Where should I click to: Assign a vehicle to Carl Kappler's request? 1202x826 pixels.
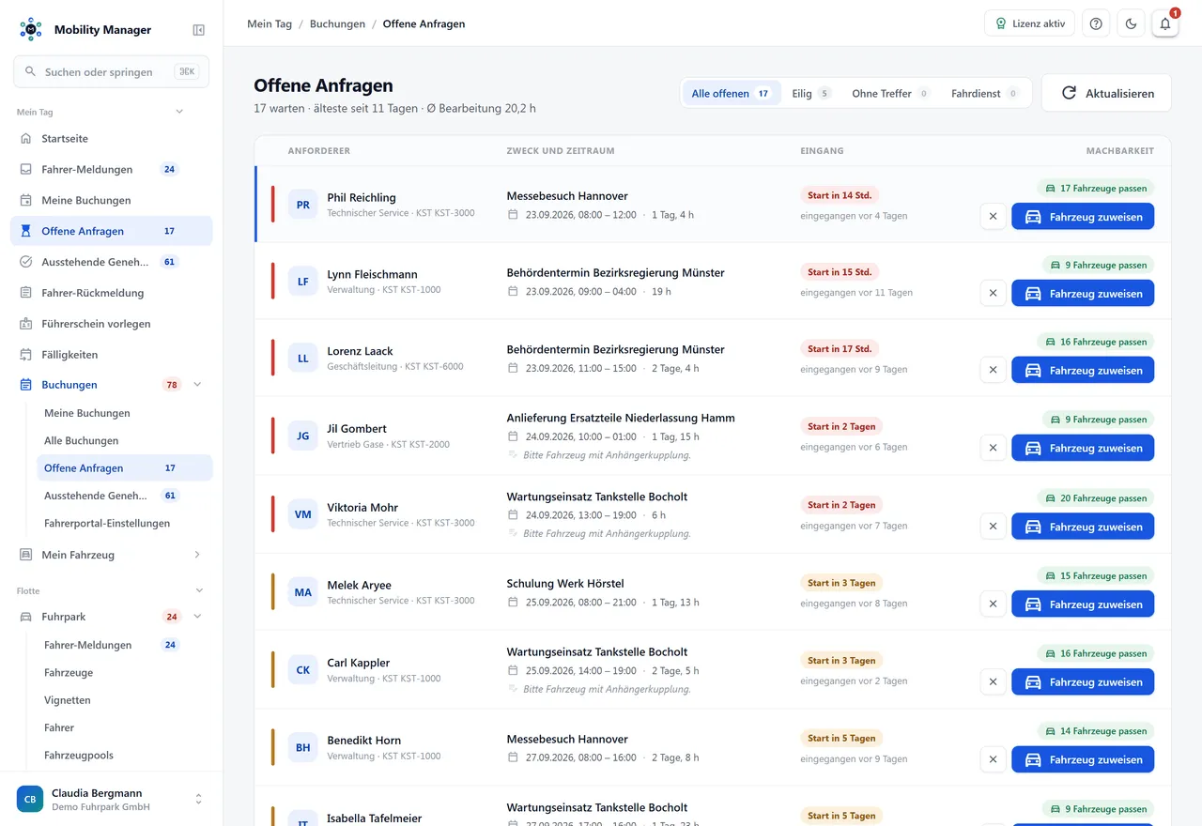click(1083, 682)
